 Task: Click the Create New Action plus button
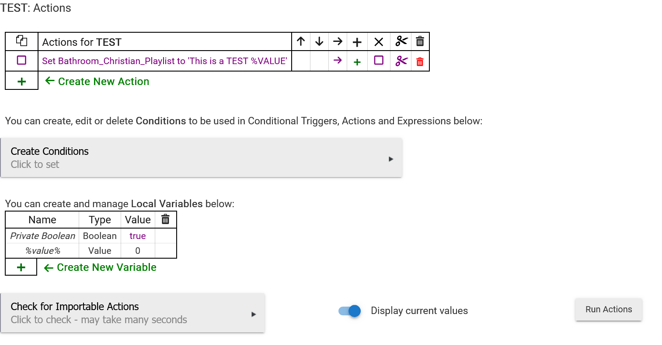[x=21, y=82]
